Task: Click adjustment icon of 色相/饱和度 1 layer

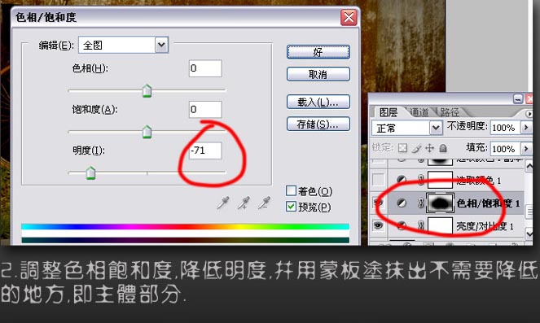Action: click(x=402, y=203)
